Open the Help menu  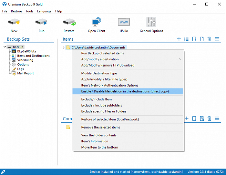[x=58, y=11]
